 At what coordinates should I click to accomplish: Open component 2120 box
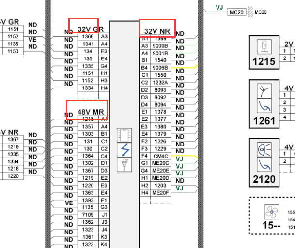[x=264, y=163]
